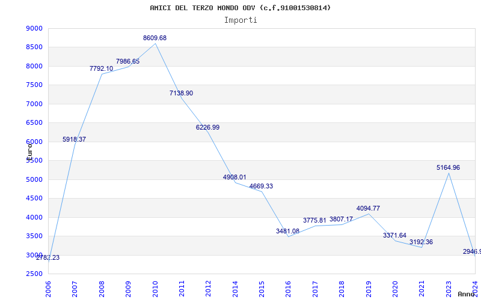Click the 9000 y-axis tick label
This screenshot has height=300, width=481.
(x=34, y=29)
